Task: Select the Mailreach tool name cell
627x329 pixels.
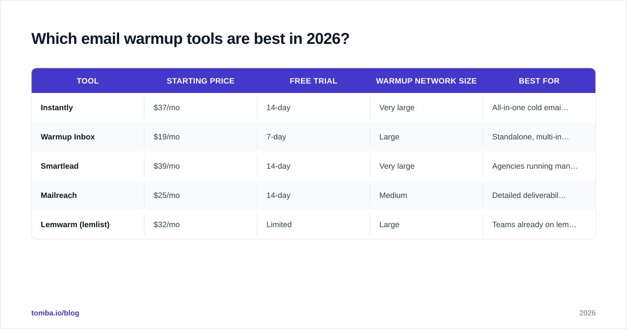Action: click(x=88, y=195)
